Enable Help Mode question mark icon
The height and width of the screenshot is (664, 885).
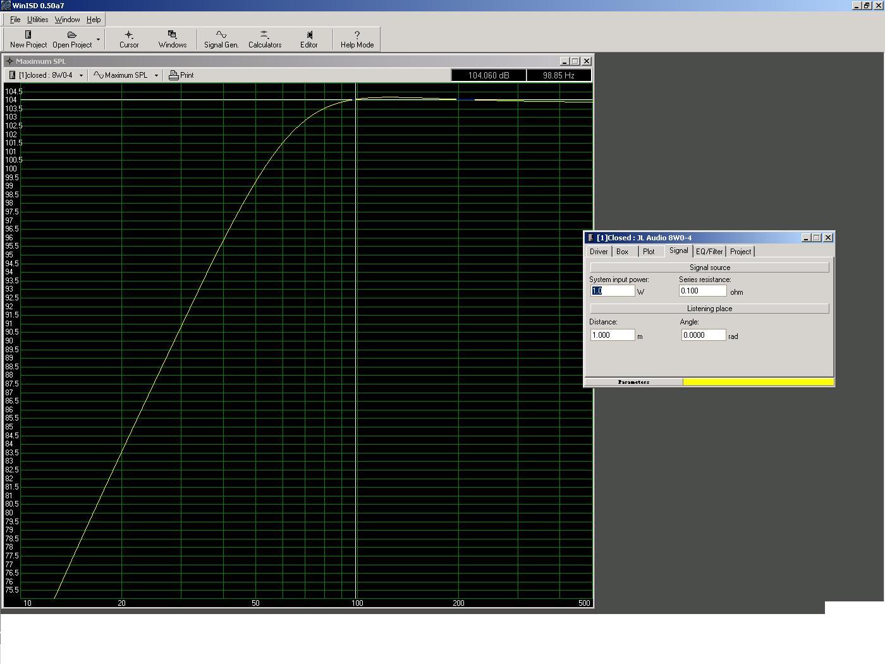357,35
